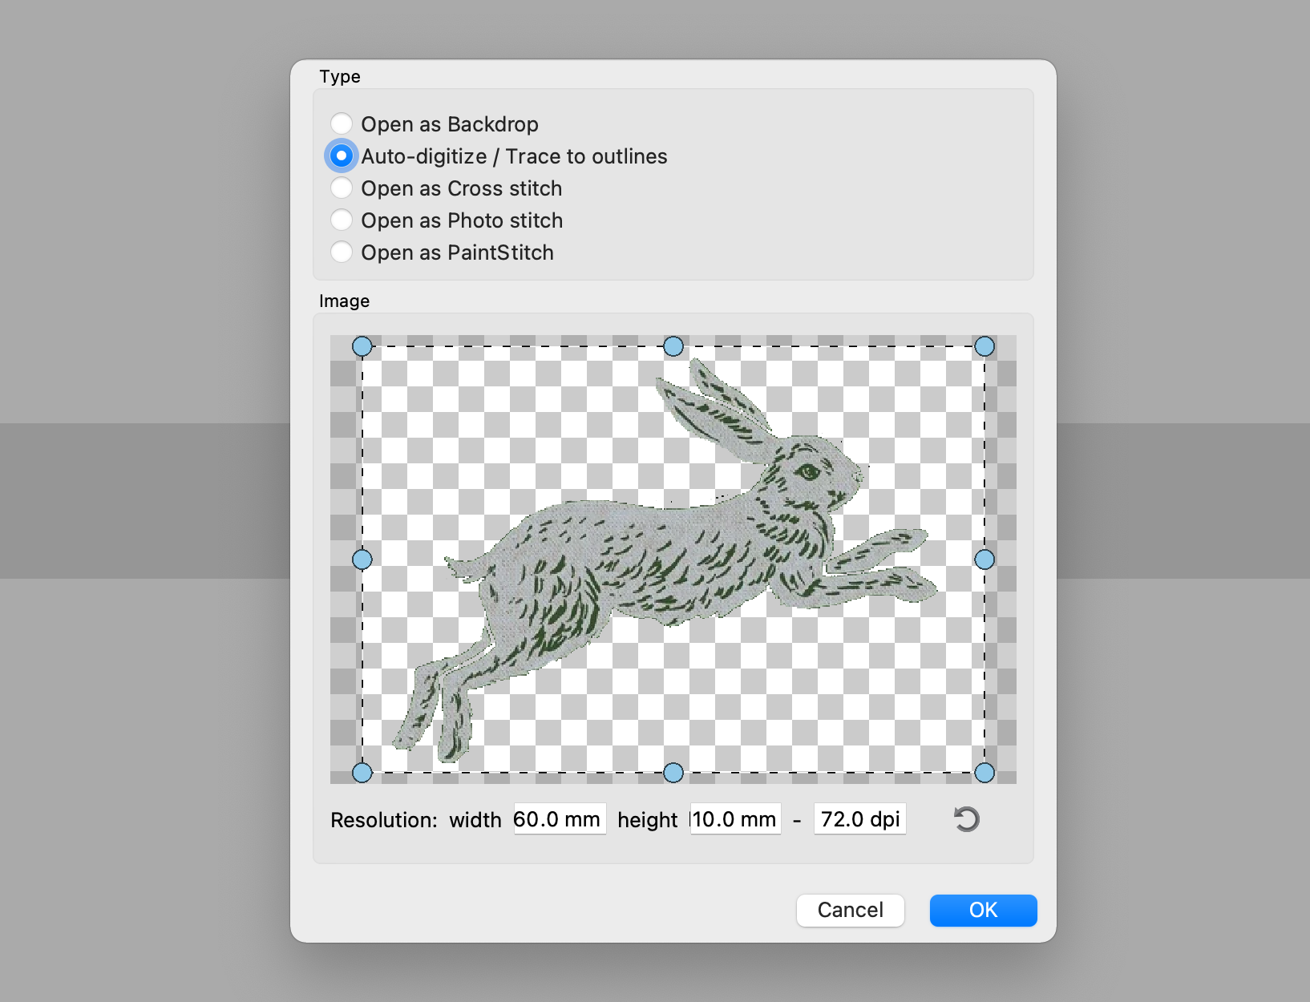This screenshot has height=1002, width=1310.
Task: Click the top-right crop handle
Action: point(985,346)
